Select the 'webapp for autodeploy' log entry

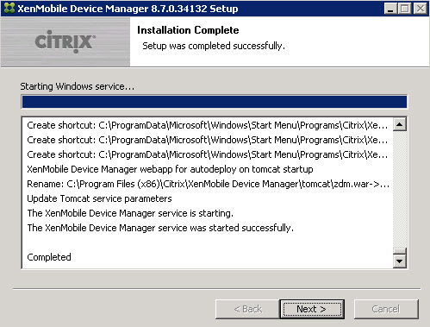(x=170, y=169)
